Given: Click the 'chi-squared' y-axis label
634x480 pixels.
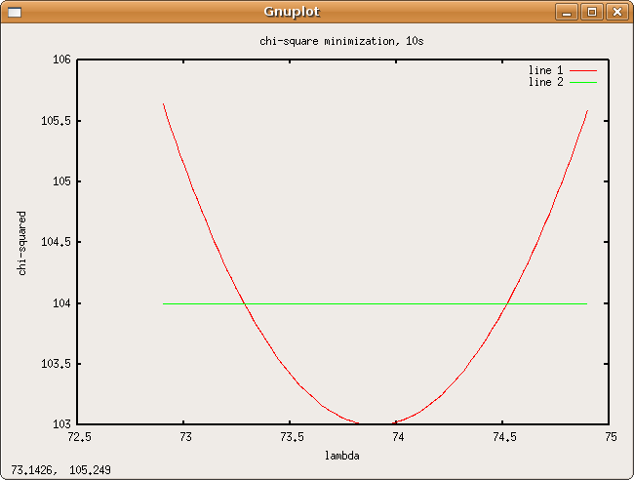Looking at the screenshot, I should [22, 242].
